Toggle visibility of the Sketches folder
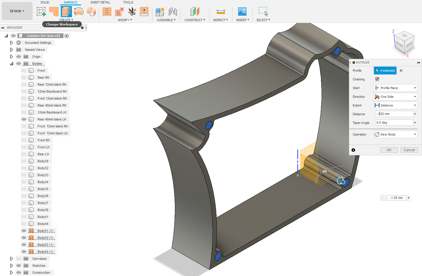Screen dimensions: 422x276 (19, 266)
